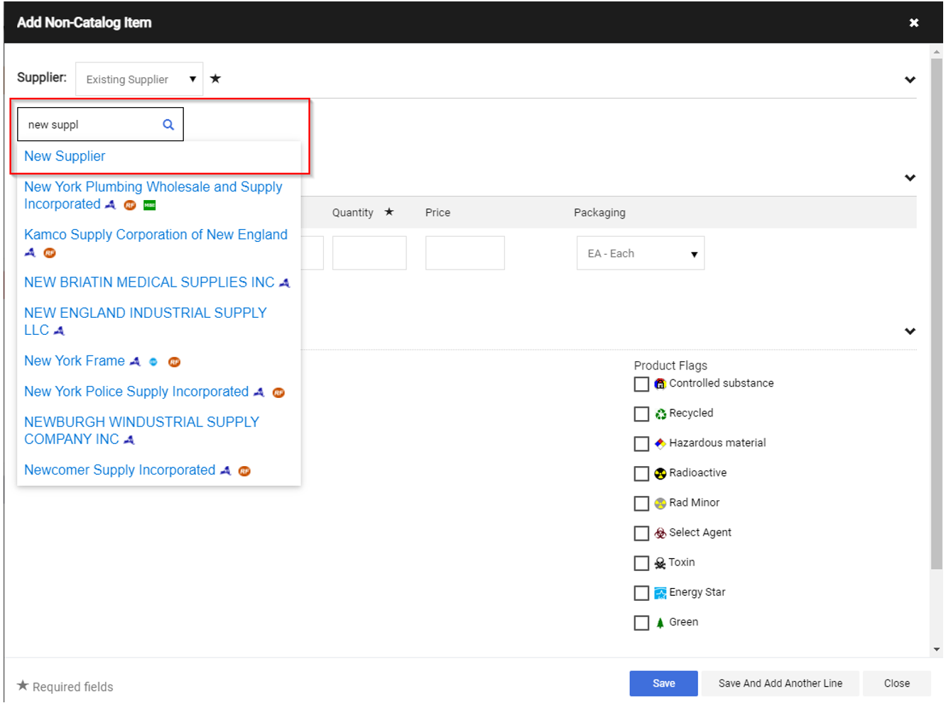Click Save And Add Another Line
This screenshot has width=946, height=703.
(x=780, y=683)
